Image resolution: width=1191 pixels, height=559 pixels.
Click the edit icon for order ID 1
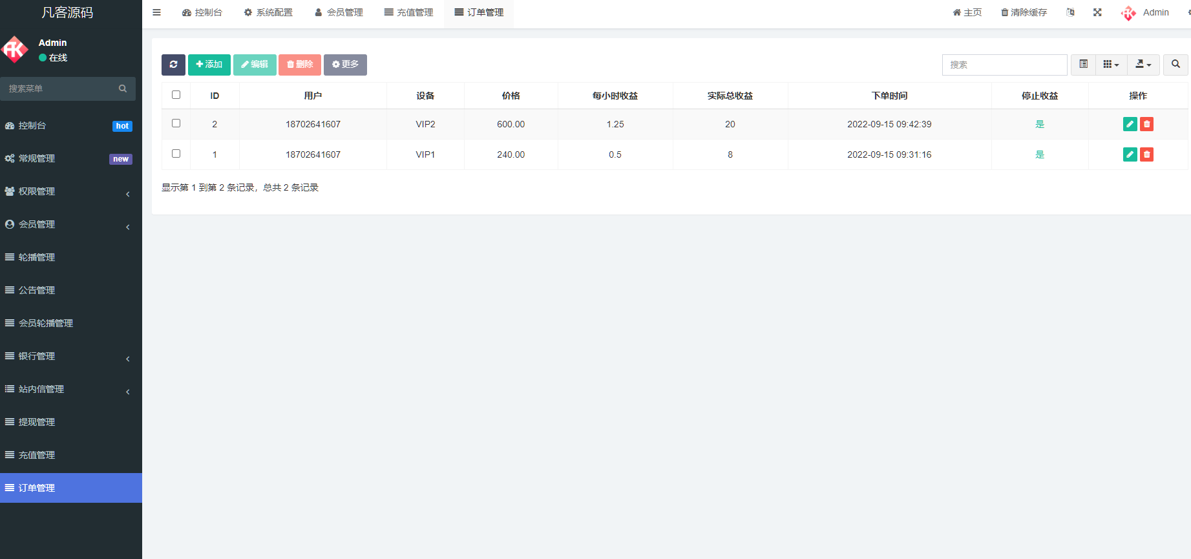[1130, 154]
